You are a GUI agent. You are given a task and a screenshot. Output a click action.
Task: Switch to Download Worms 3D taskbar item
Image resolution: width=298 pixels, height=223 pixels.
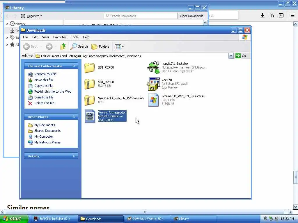[147, 219]
